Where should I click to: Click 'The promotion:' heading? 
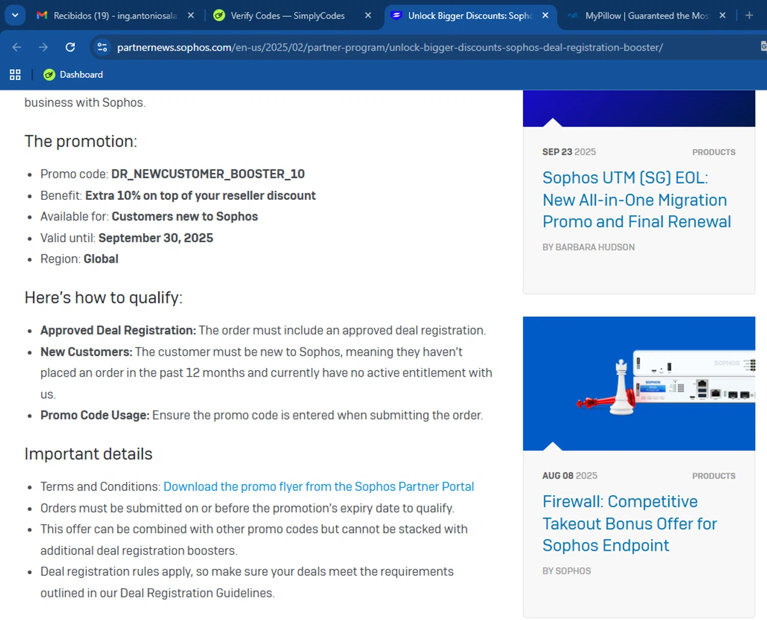[81, 142]
